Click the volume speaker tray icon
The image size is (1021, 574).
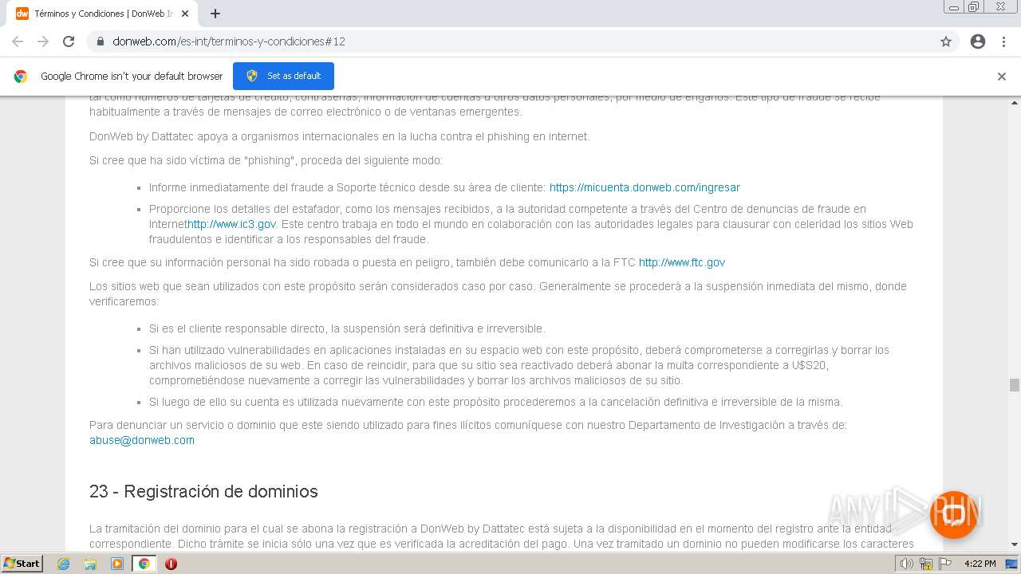[x=906, y=564]
